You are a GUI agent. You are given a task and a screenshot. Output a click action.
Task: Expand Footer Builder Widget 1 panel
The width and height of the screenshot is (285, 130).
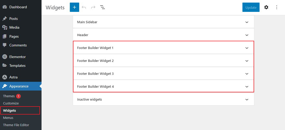[164, 48]
